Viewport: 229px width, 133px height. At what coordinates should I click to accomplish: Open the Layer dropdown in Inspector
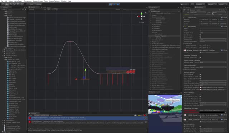(219, 13)
